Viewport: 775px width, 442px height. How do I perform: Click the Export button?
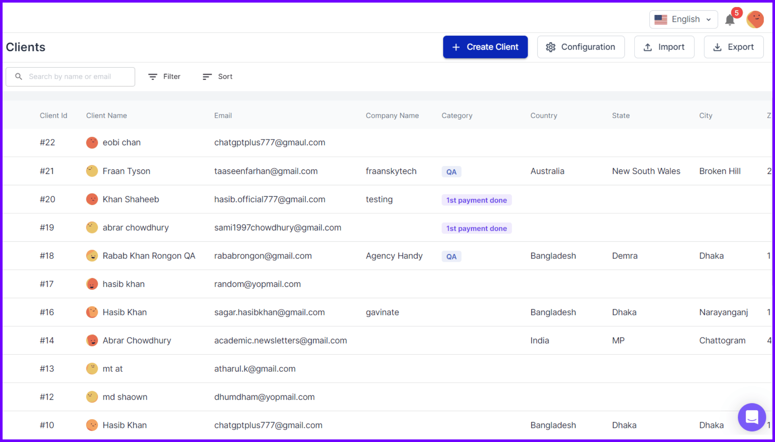pos(733,47)
